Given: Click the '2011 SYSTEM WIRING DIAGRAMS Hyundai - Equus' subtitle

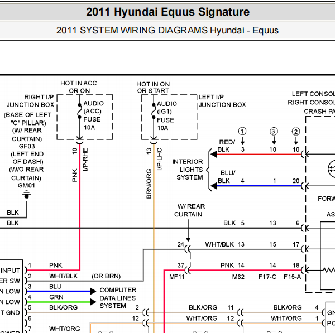Looking at the screenshot, I should (x=167, y=30).
